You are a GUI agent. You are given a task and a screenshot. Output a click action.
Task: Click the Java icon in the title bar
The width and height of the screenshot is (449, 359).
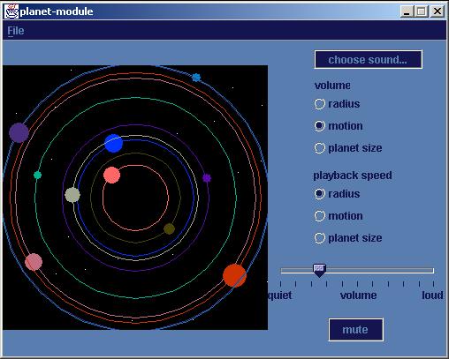(11, 11)
